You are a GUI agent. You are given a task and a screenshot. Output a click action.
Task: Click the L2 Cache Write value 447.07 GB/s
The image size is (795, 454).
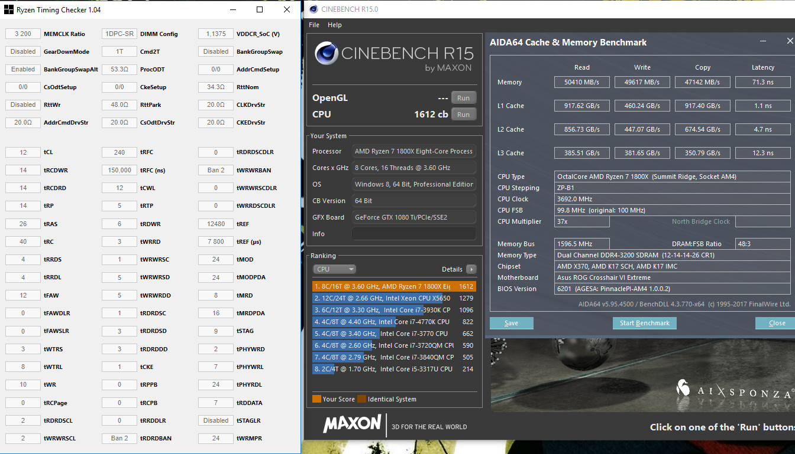point(642,129)
